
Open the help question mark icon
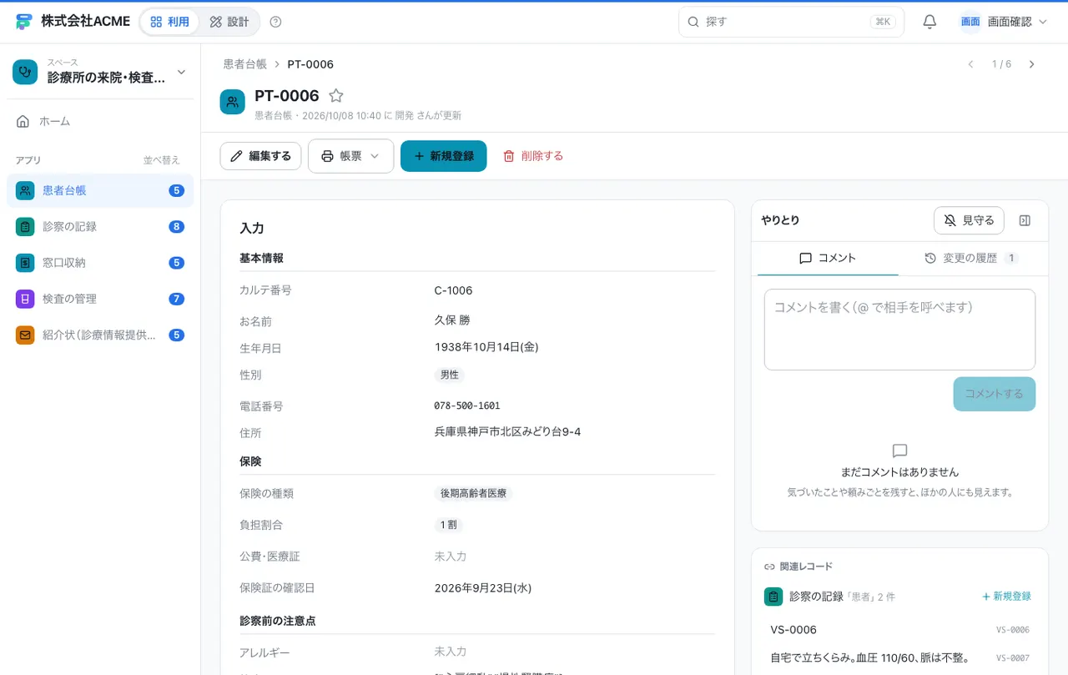pos(276,22)
